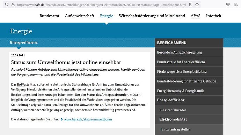The width and height of the screenshot is (241, 135).
Task: Click the Energieeffizienz section tab
Action: (24, 42)
